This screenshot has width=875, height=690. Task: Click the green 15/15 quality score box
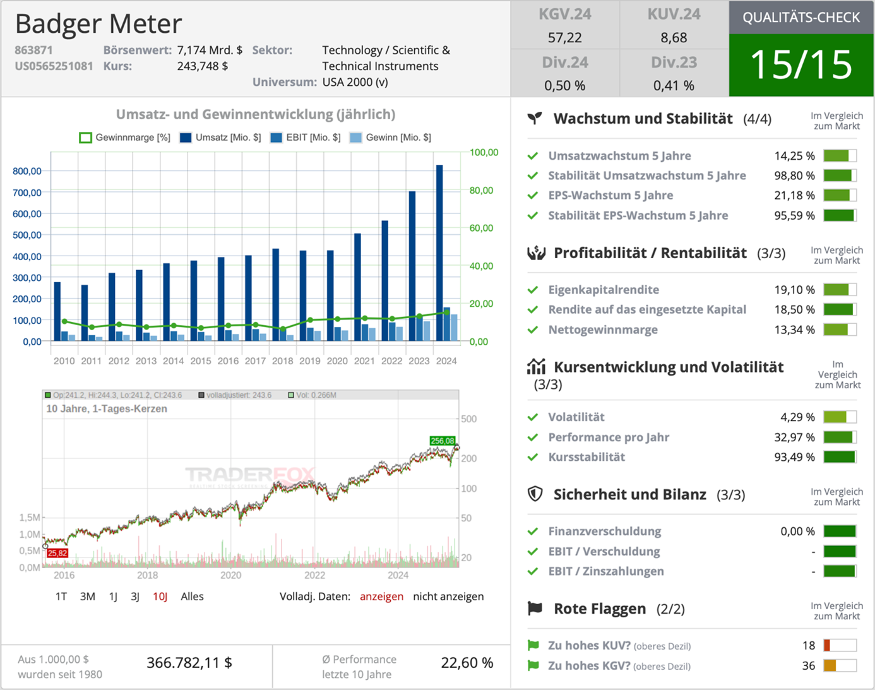coord(801,65)
